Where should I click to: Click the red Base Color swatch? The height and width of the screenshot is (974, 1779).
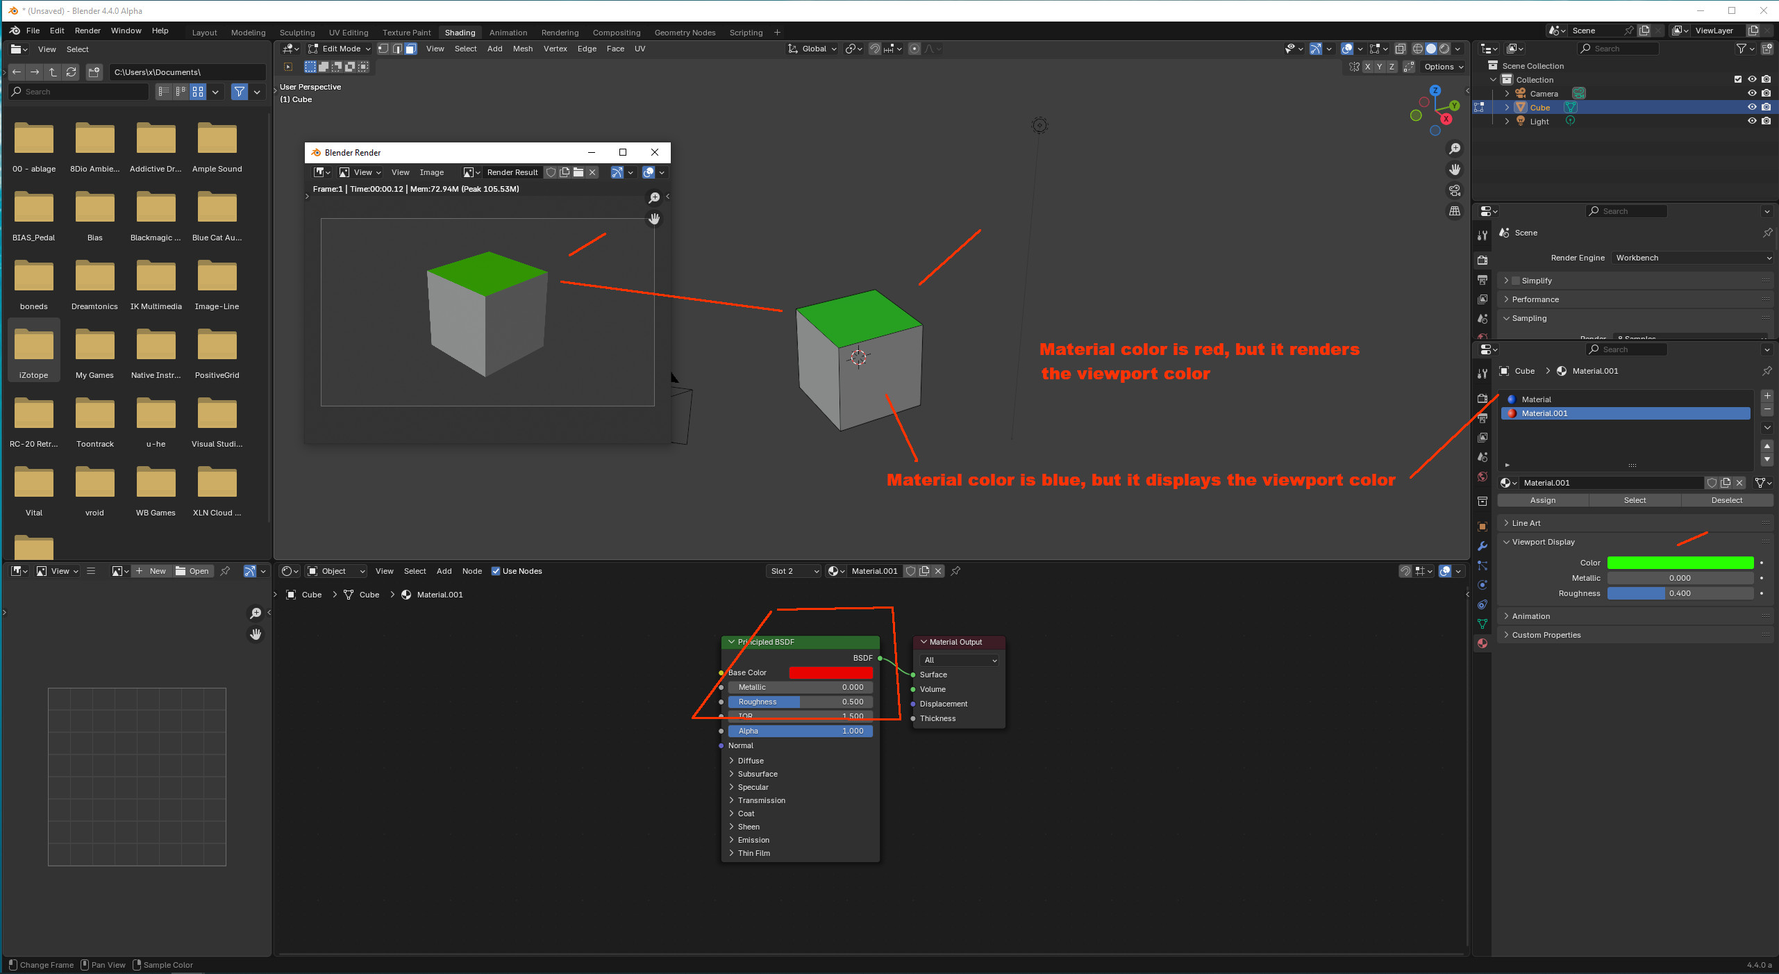pos(830,672)
